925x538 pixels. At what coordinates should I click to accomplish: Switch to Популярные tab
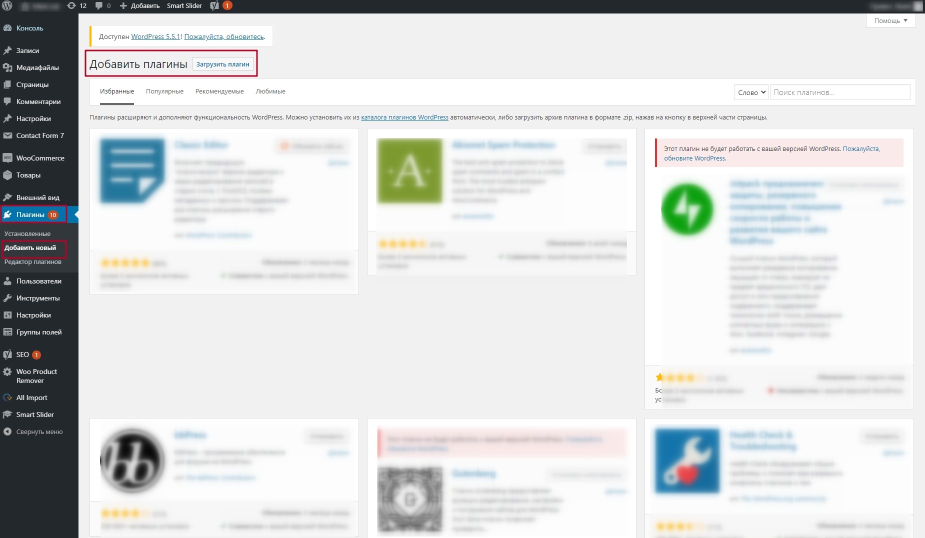[x=164, y=91]
